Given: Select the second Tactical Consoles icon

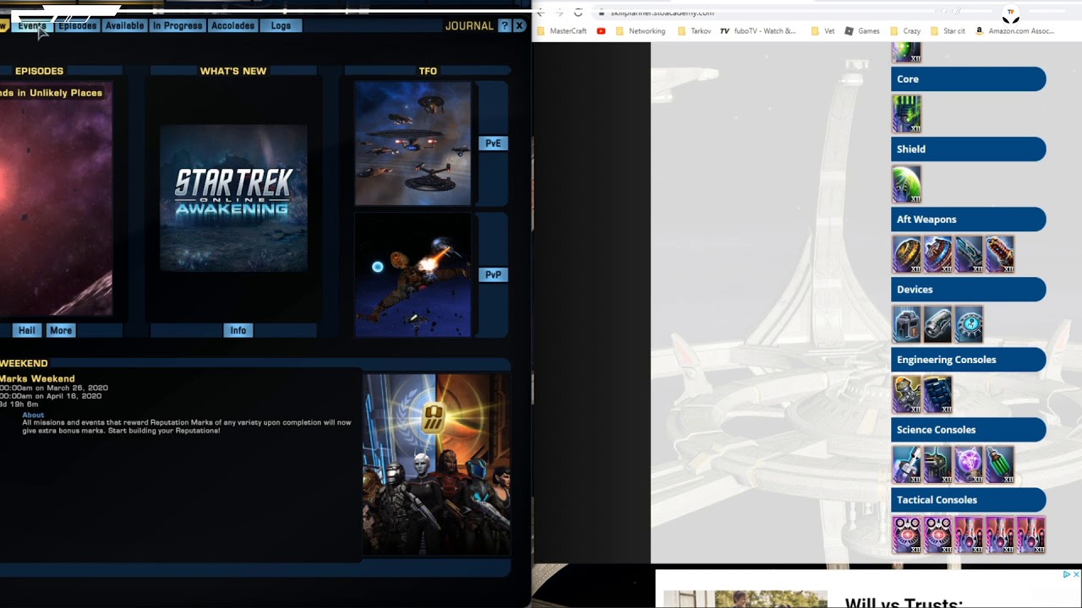Looking at the screenshot, I should pyautogui.click(x=937, y=535).
